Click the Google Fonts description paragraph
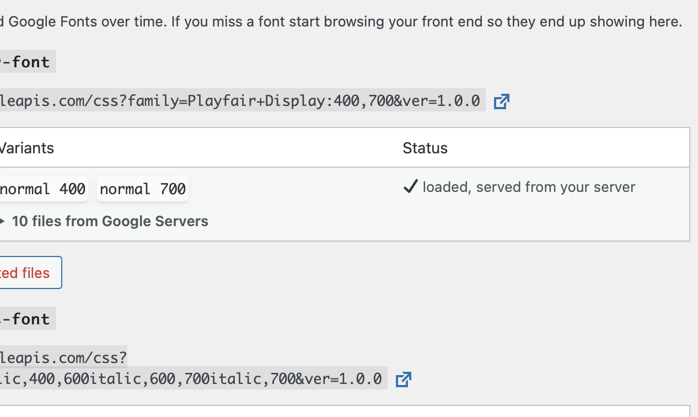This screenshot has height=417, width=698. coord(341,22)
